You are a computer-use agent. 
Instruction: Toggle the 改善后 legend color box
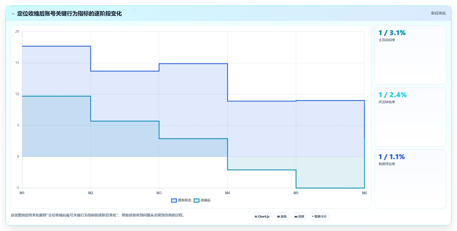tap(197, 201)
